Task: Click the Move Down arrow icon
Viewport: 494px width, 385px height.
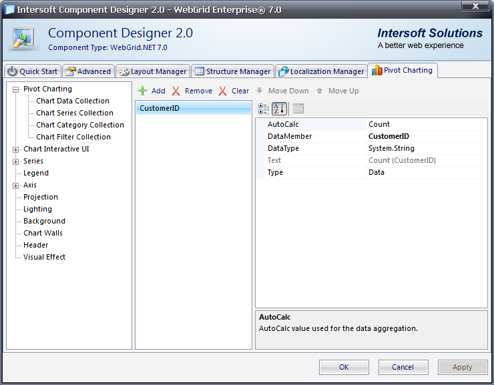Action: click(x=259, y=91)
